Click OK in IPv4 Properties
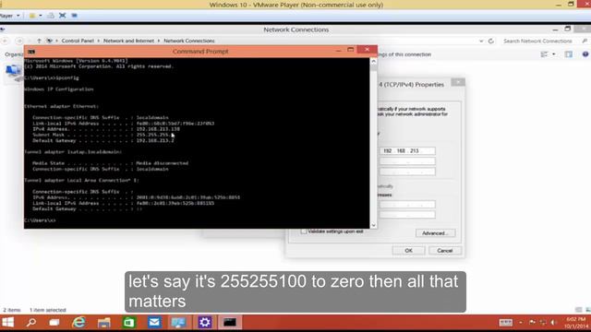The height and width of the screenshot is (332, 591). [408, 251]
